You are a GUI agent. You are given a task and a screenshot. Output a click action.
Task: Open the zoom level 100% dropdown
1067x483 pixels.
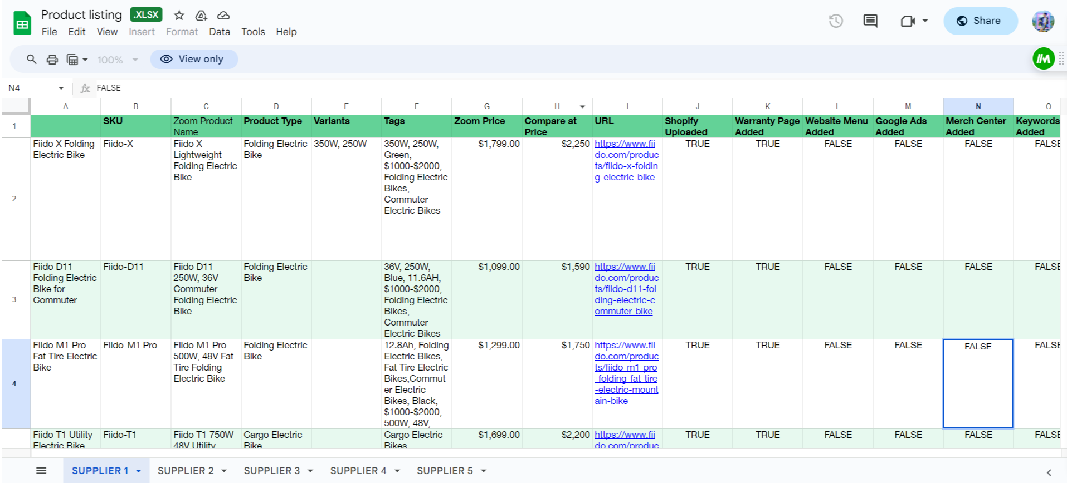point(117,60)
